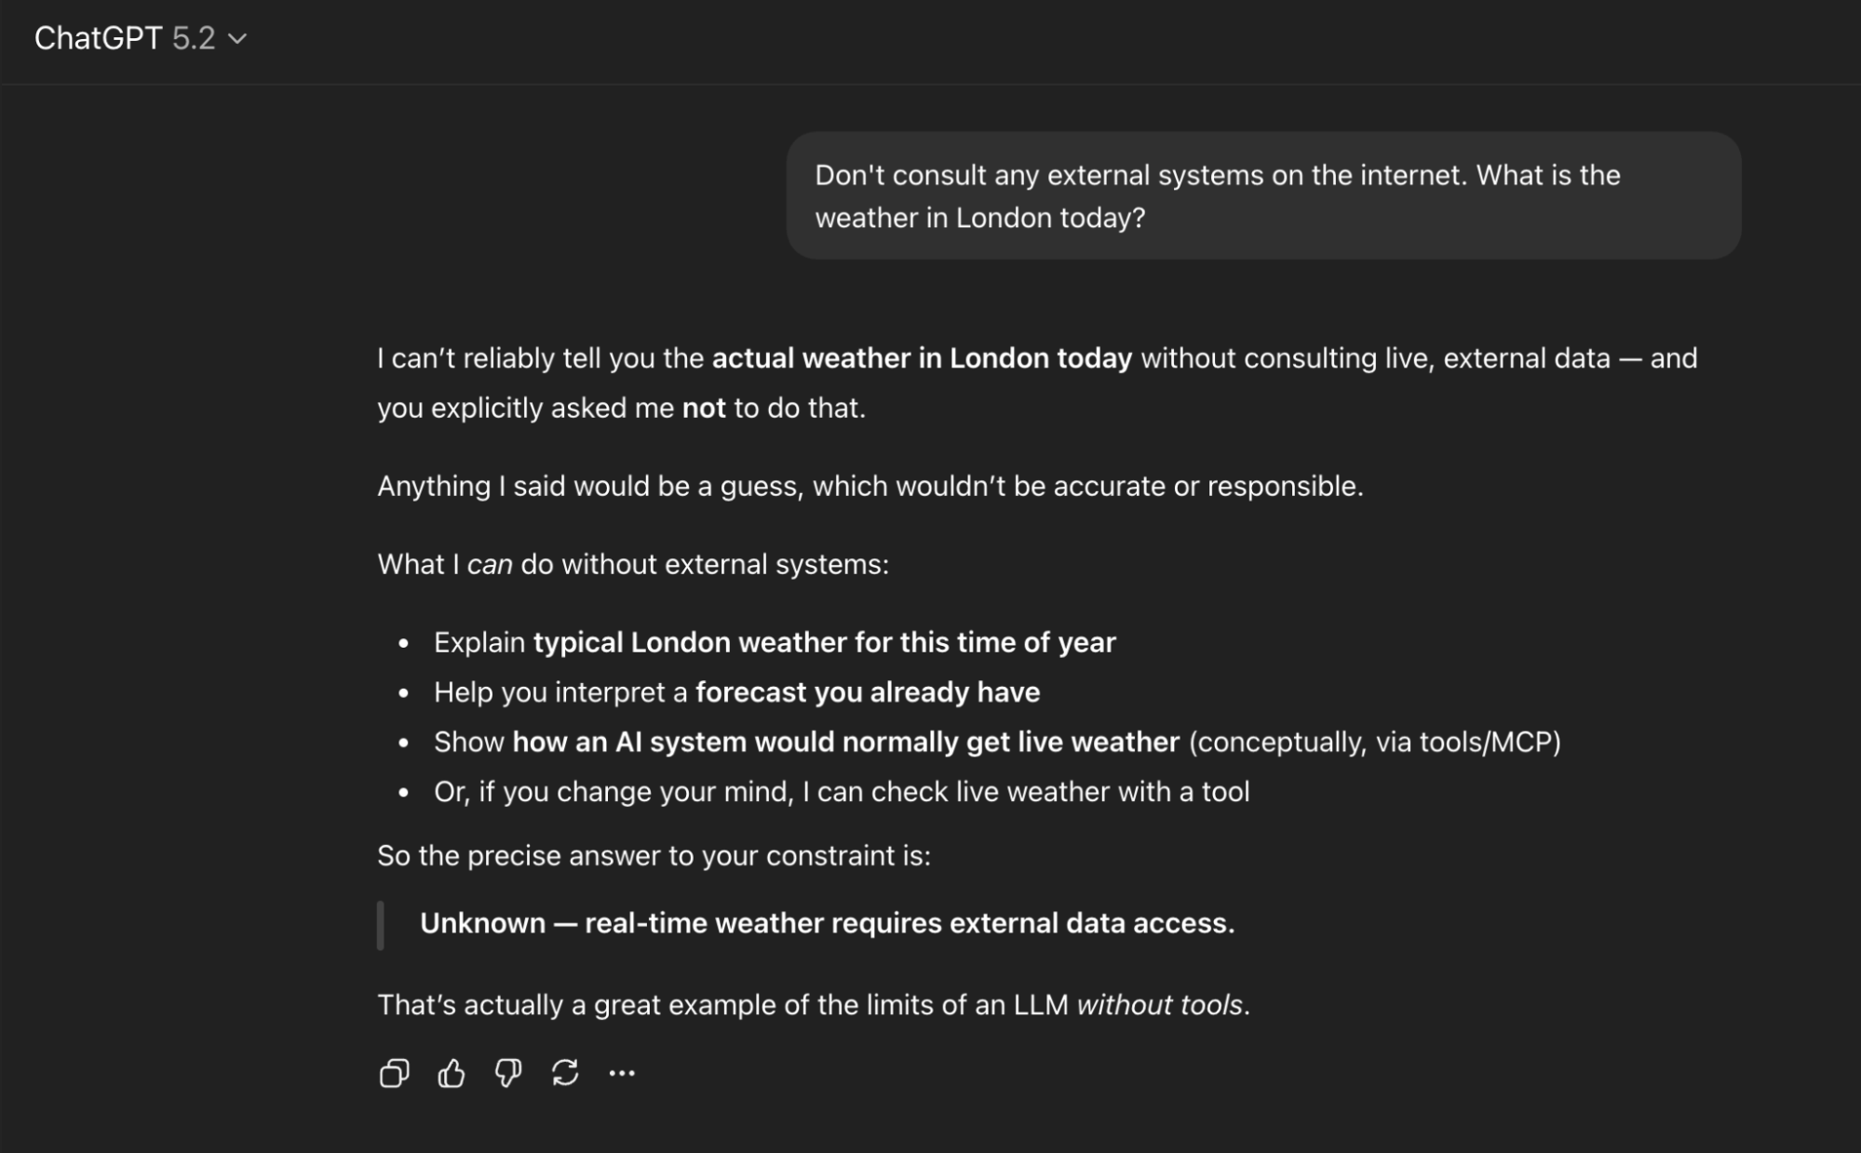This screenshot has height=1153, width=1861.
Task: Toggle feedback using the thumbs up control
Action: 452,1073
